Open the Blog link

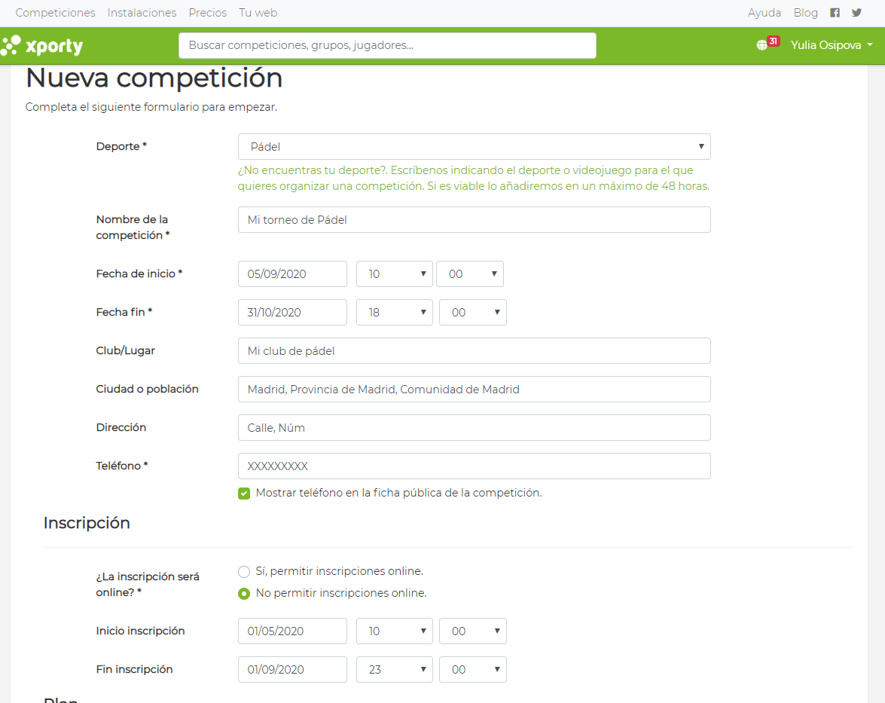click(805, 12)
